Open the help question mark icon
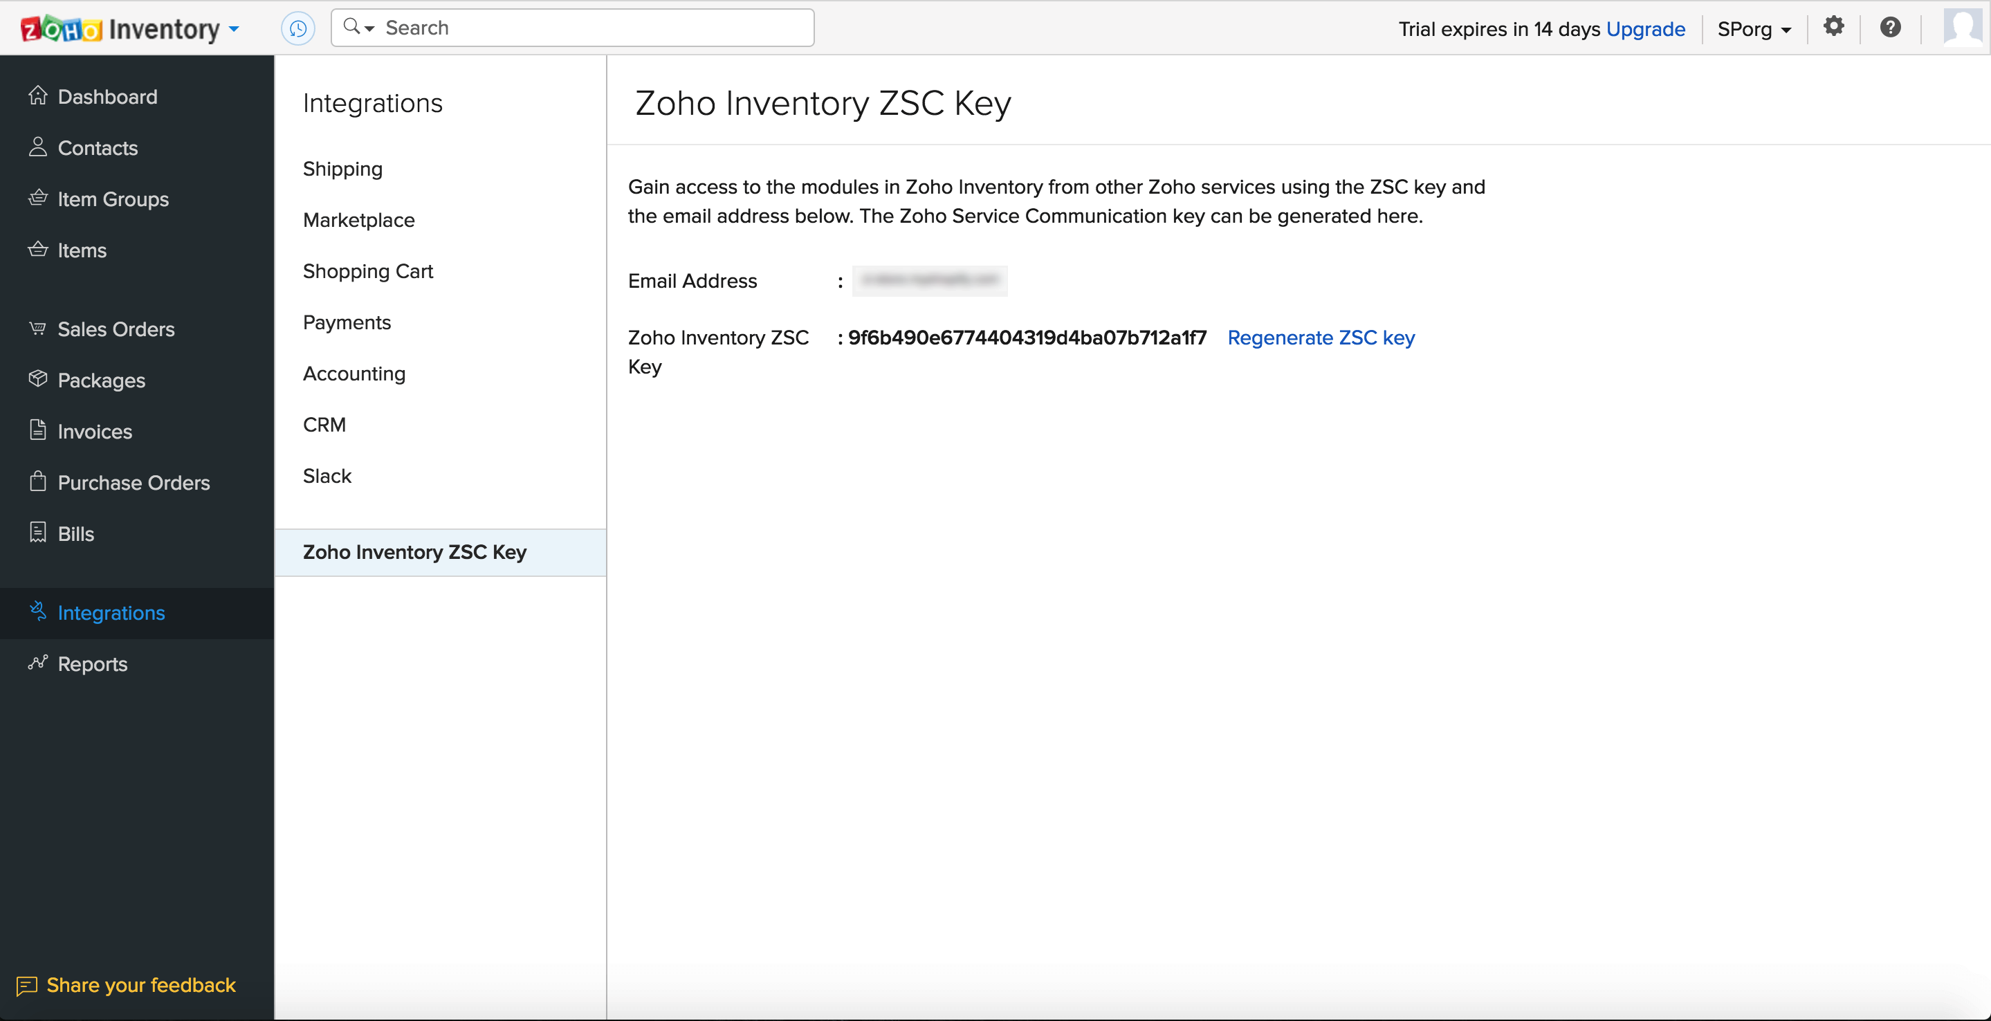The image size is (1991, 1021). coord(1891,27)
